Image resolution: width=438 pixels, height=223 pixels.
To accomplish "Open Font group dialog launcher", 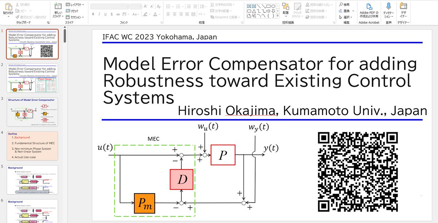I will pos(161,23).
